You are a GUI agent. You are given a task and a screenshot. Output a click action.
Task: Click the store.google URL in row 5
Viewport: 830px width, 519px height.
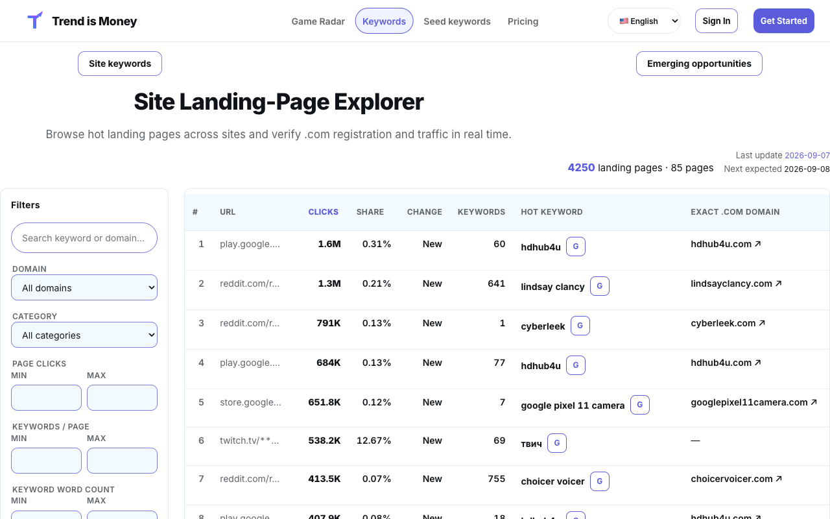tap(251, 402)
